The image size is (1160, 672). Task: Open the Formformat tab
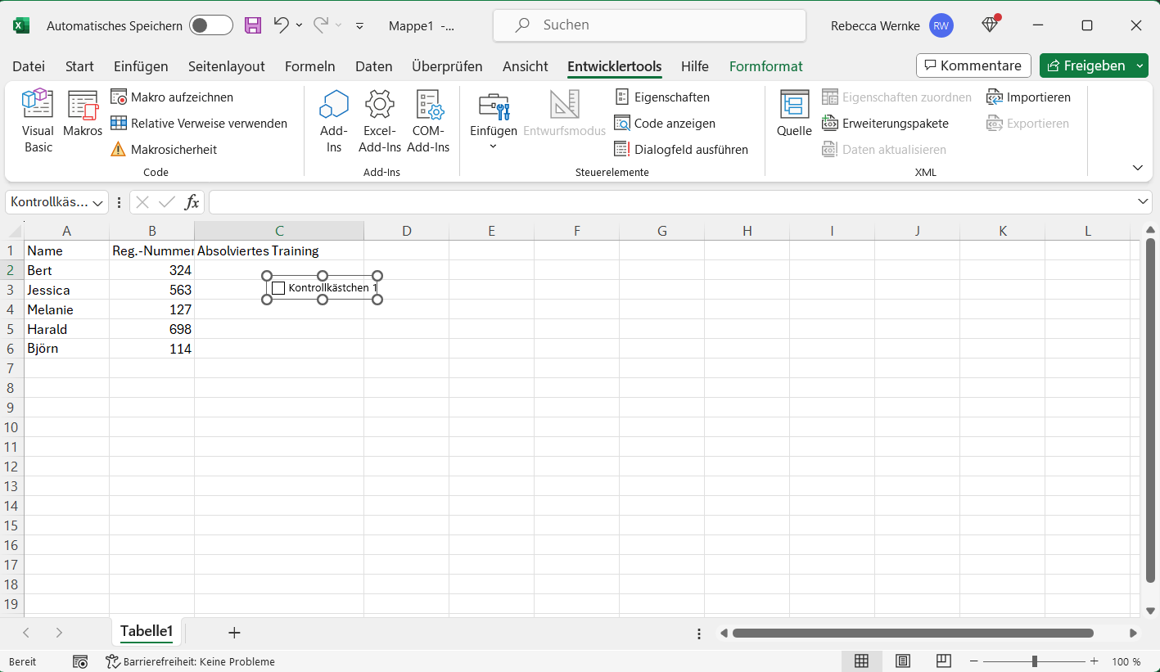tap(765, 66)
